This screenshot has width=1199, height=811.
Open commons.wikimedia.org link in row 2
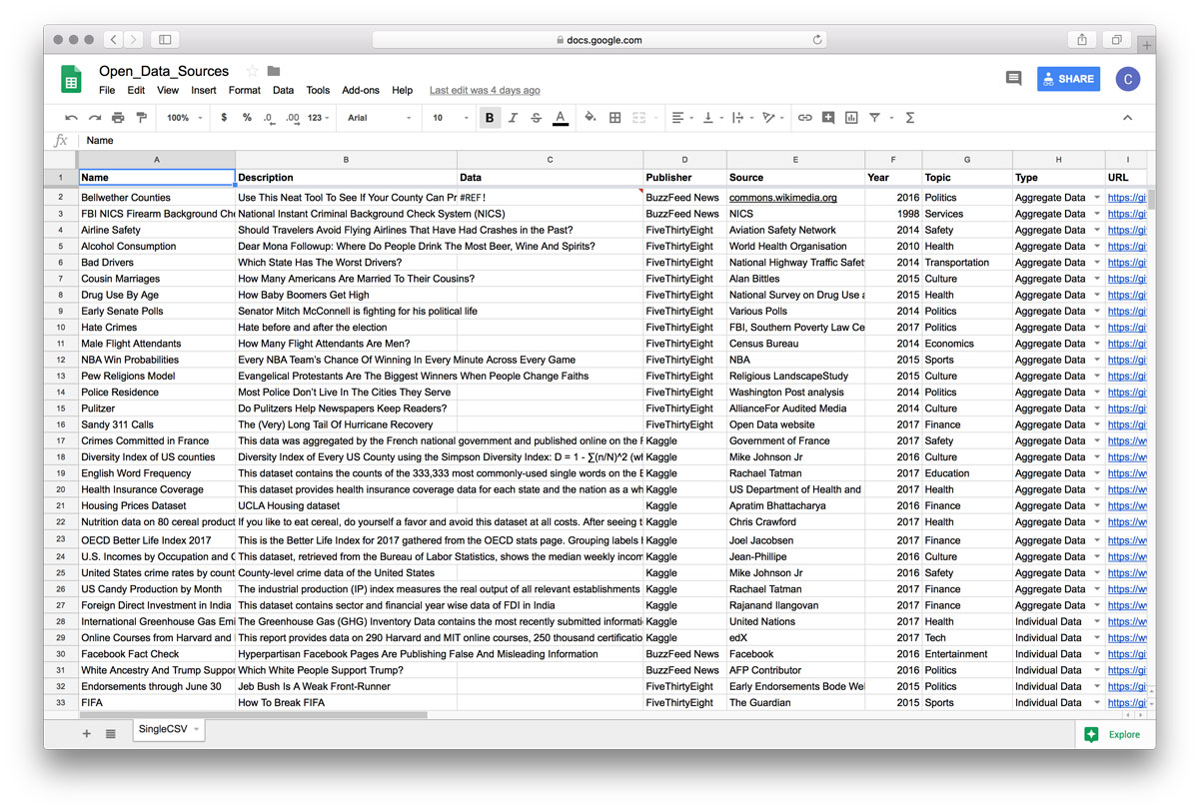[783, 198]
